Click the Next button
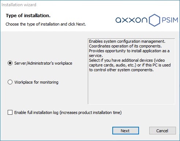Screen dimensions: 180x141 pyautogui.click(x=125, y=131)
